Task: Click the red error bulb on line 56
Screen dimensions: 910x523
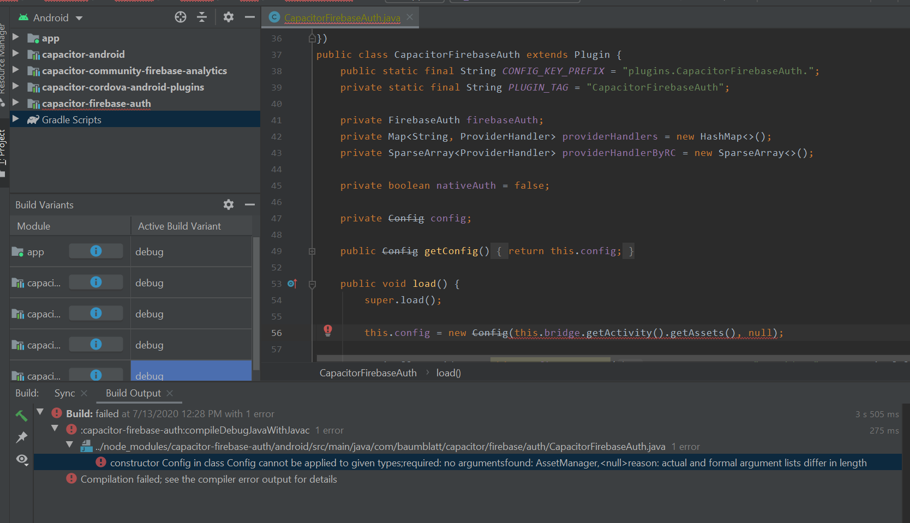Action: (328, 330)
